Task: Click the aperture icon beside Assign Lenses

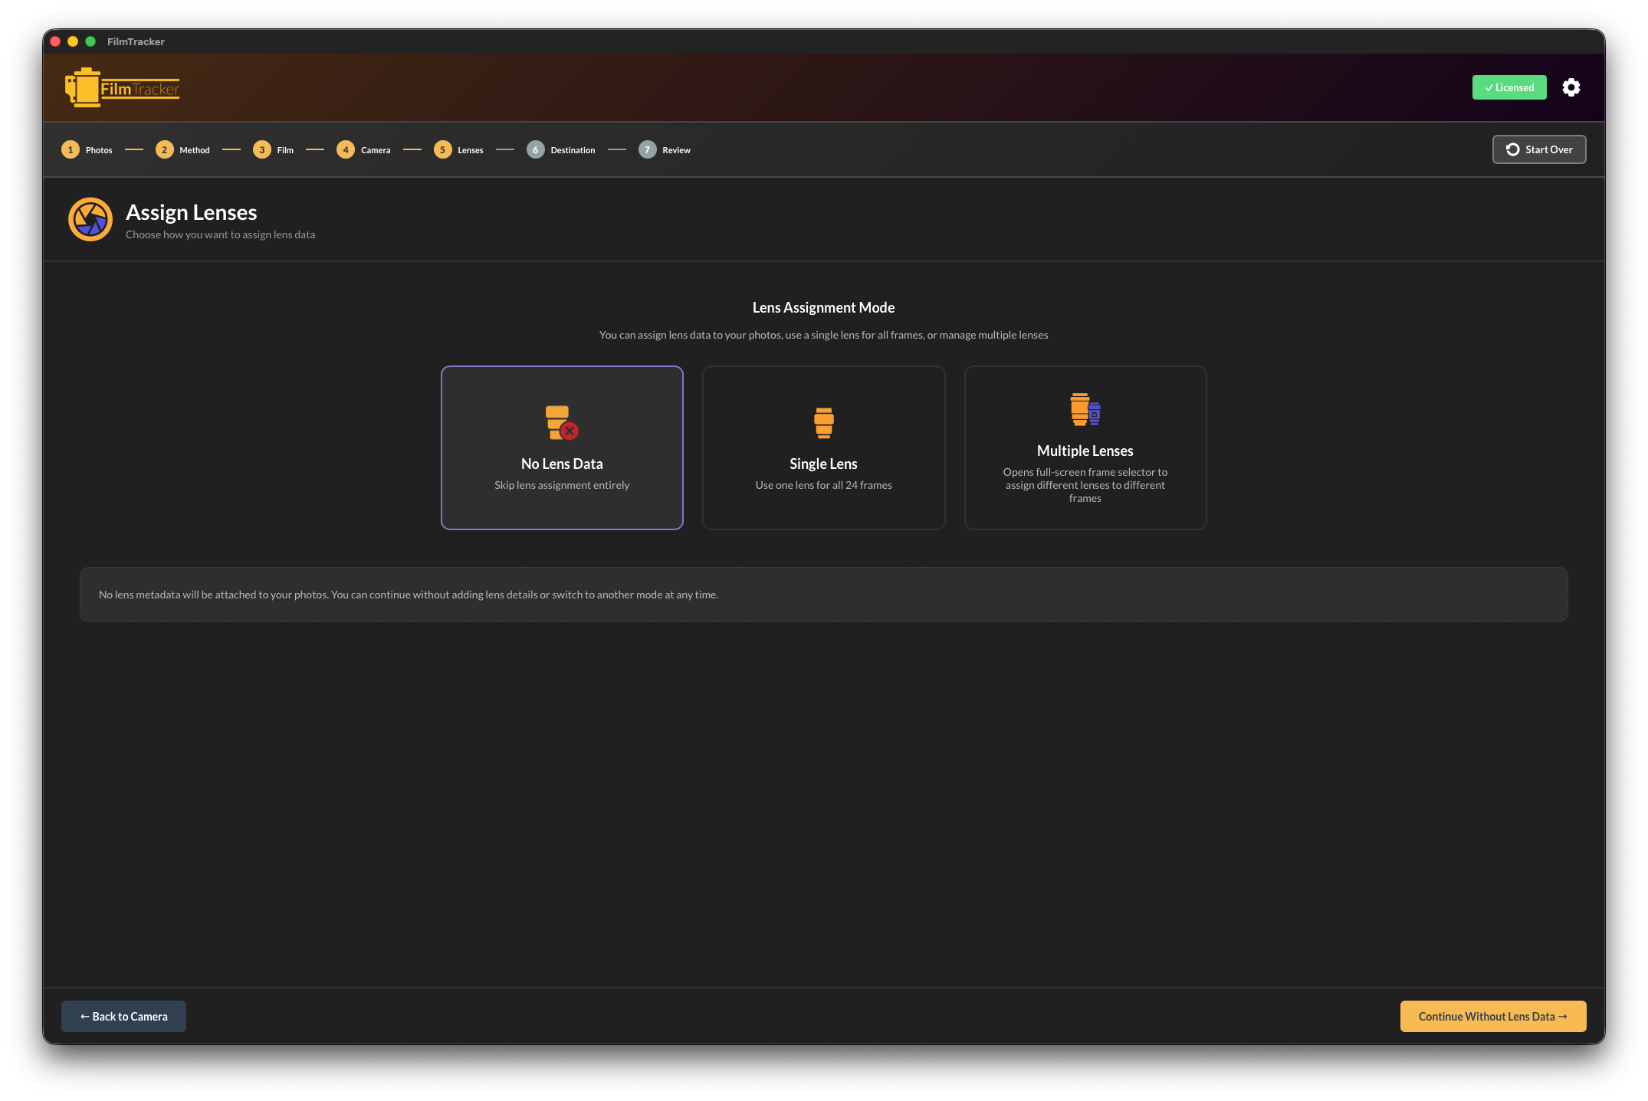Action: click(90, 219)
